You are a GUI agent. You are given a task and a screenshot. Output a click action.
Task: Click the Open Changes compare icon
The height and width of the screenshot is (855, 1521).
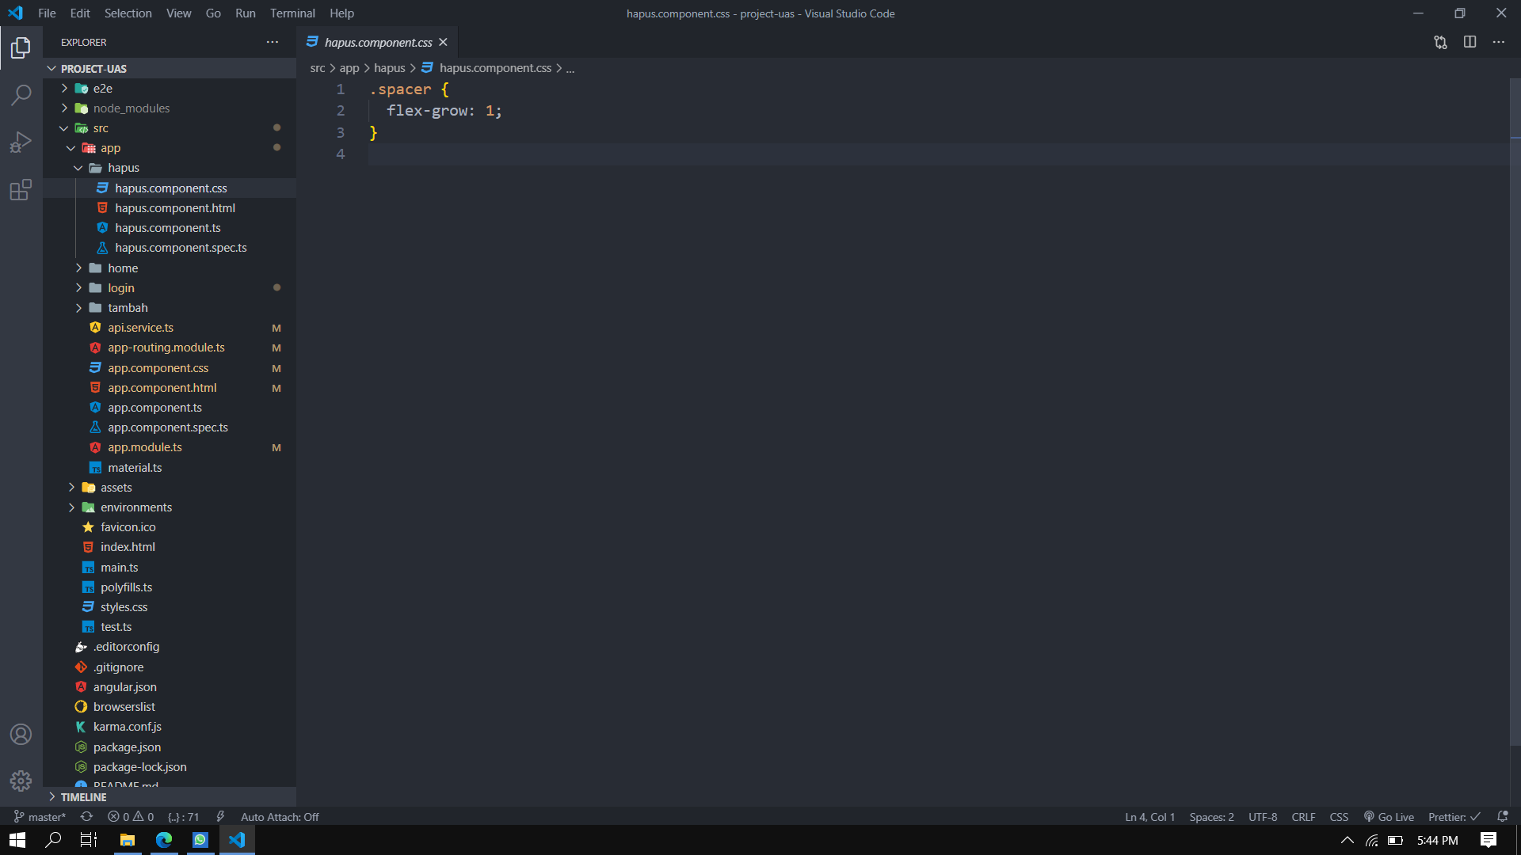point(1440,42)
